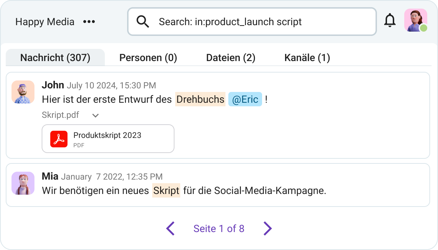
Task: Select the Personen tab
Action: [148, 57]
